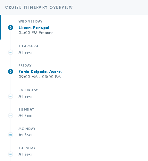
Task: Click the Lisbon port pin icon
Action: pos(11,28)
